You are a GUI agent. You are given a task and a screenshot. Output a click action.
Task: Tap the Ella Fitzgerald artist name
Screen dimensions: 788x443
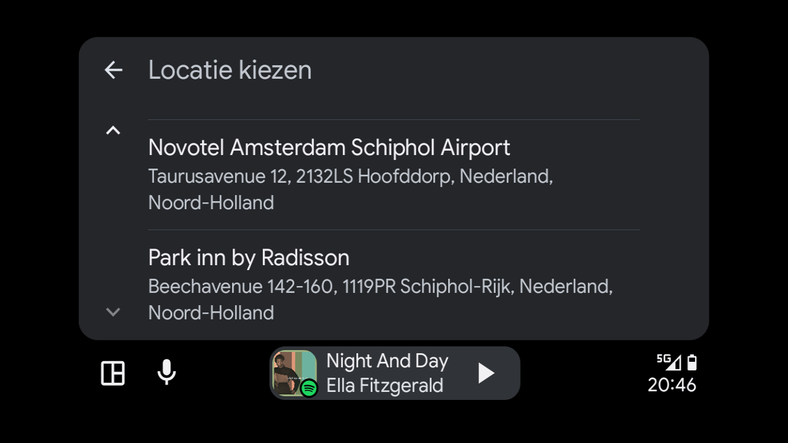[x=384, y=386]
